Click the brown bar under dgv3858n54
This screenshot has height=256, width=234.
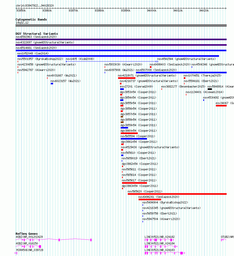(x=122, y=122)
